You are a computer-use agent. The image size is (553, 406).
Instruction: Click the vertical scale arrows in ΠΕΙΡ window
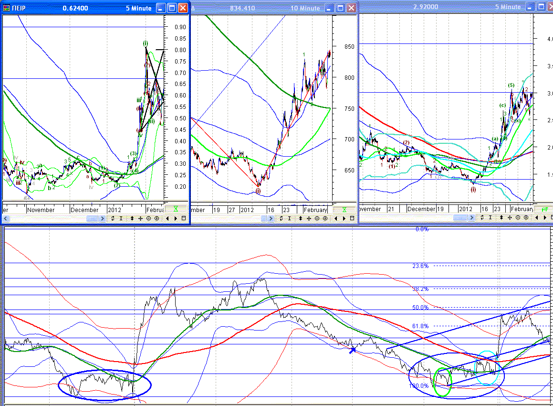[132, 219]
